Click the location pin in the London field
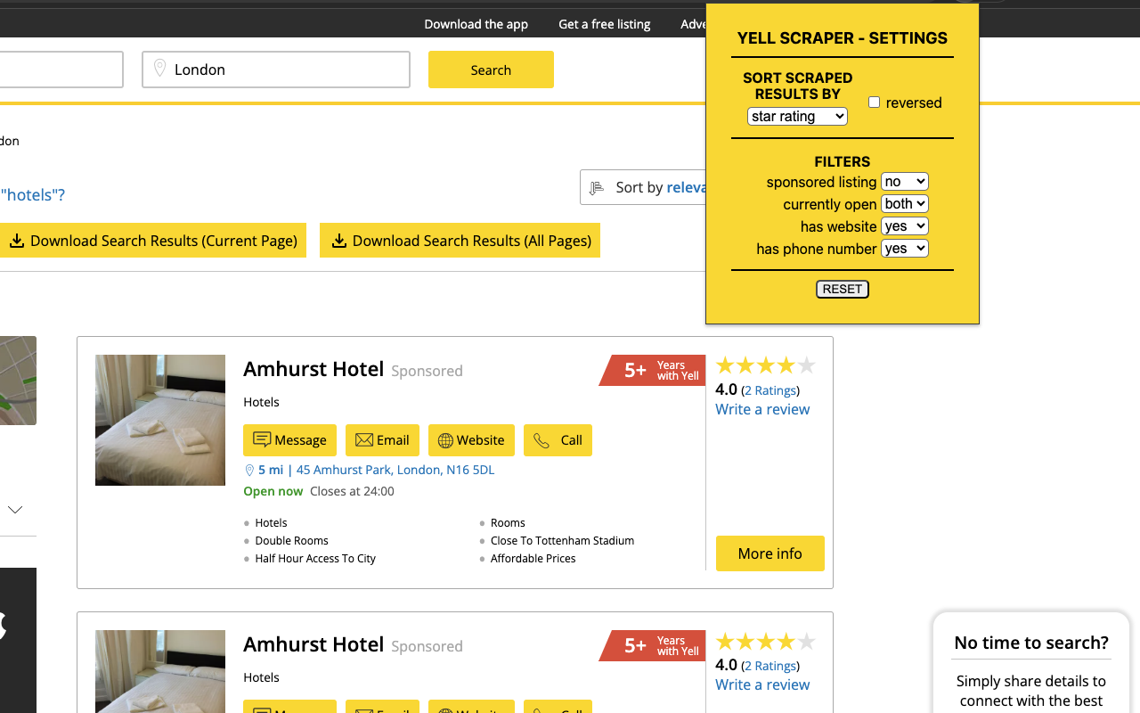1140x713 pixels. (x=160, y=69)
